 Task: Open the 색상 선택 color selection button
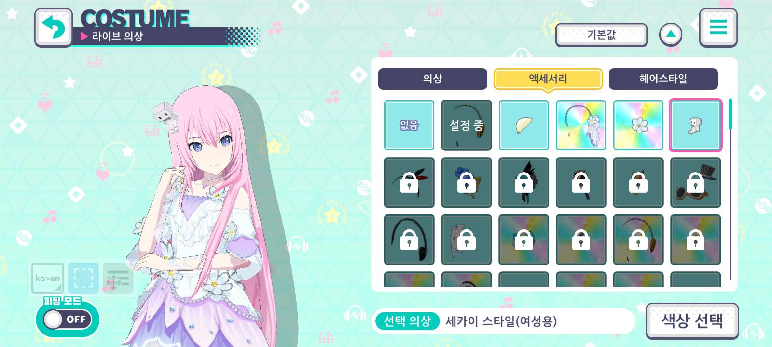point(692,320)
